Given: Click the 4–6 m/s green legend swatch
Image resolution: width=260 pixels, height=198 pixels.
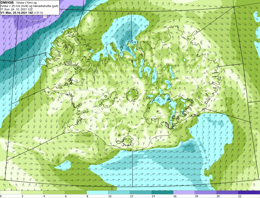Looking at the screenshot, I should tap(54, 193).
